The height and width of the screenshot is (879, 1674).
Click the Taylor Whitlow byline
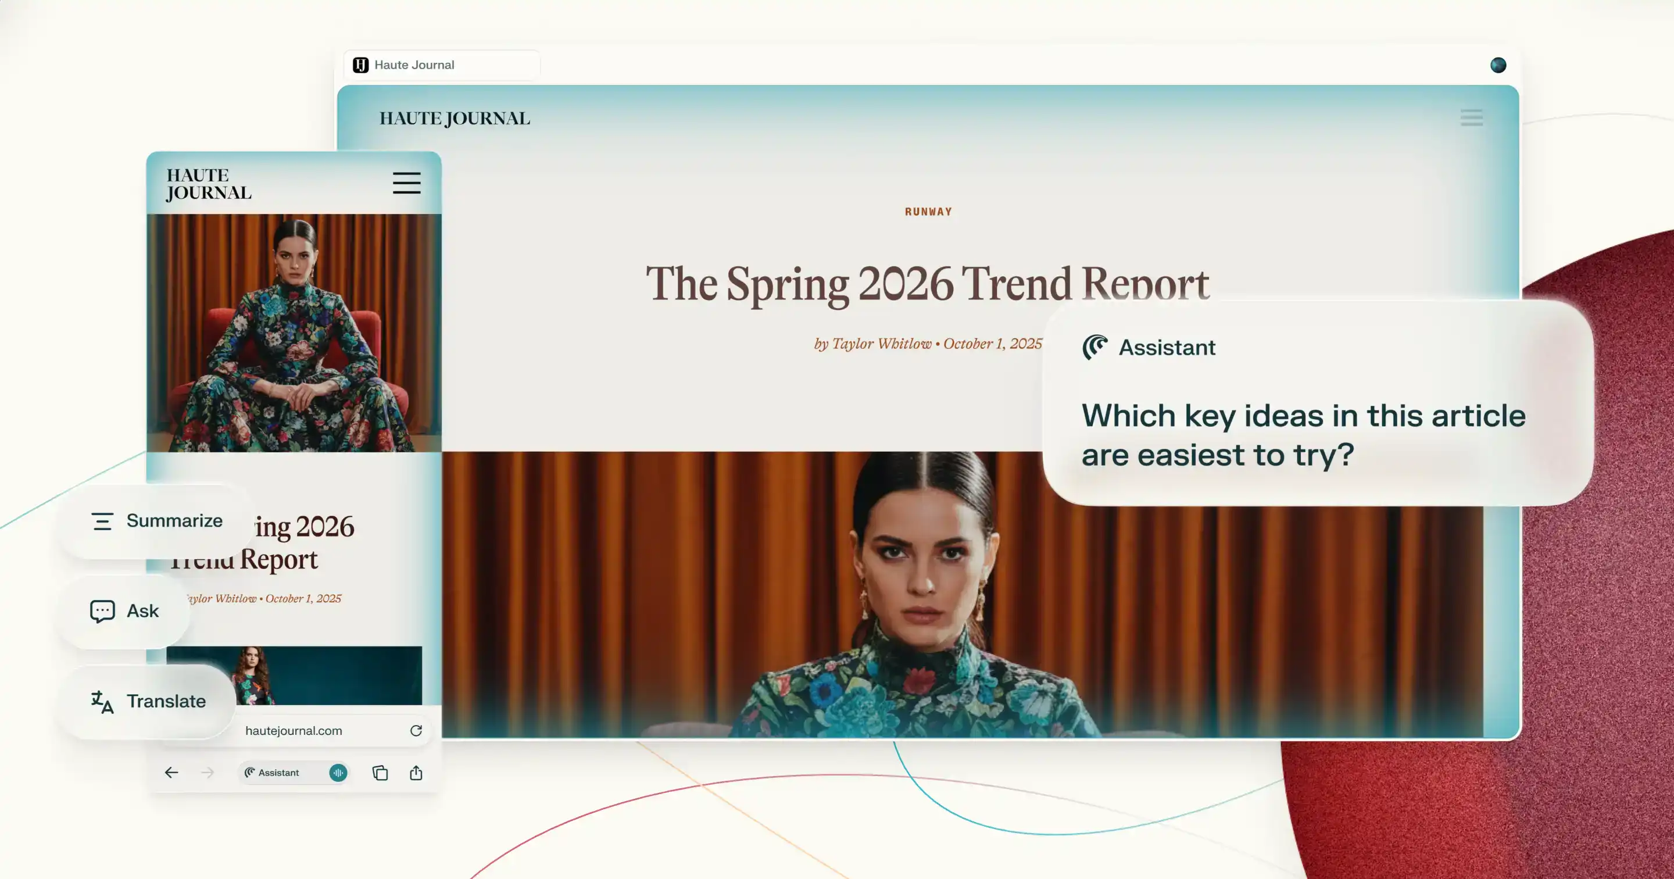pyautogui.click(x=881, y=344)
